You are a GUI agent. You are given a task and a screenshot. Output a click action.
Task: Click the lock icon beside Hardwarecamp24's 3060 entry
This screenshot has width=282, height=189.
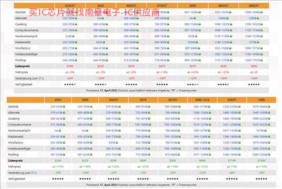click(x=87, y=131)
